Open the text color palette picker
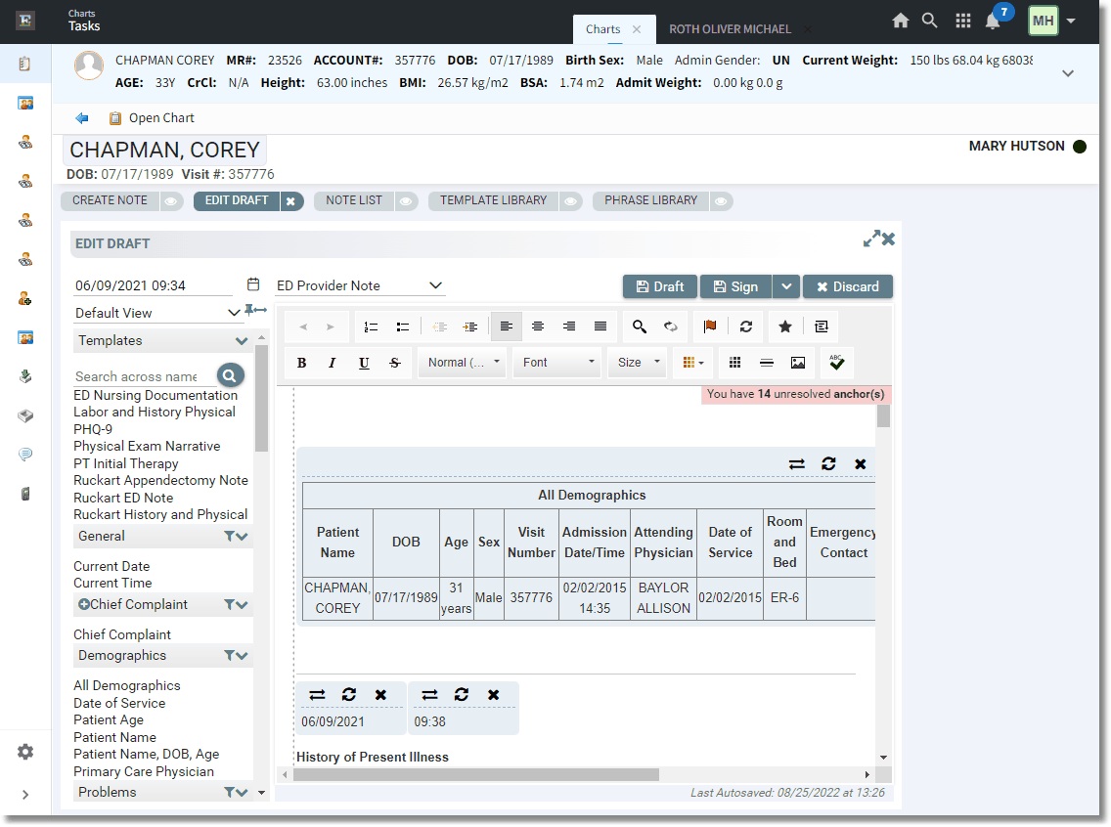This screenshot has width=1111, height=827. (x=692, y=363)
